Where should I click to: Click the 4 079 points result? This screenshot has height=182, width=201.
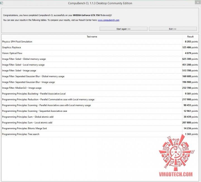point(192,53)
